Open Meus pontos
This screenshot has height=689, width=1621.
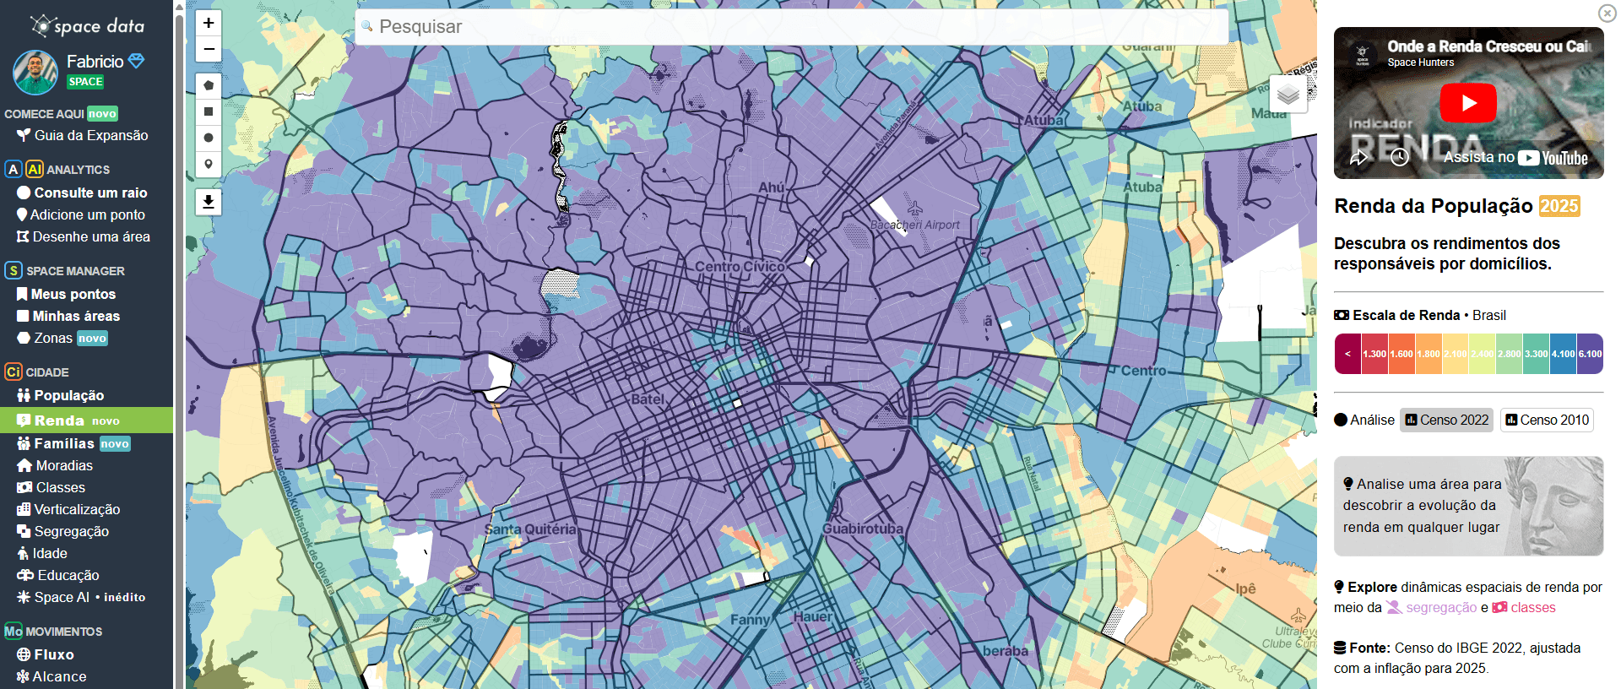66,294
